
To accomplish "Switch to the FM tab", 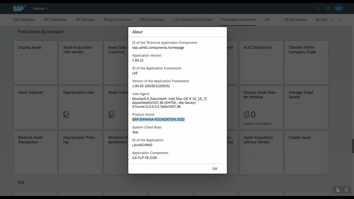I will click(267, 20).
